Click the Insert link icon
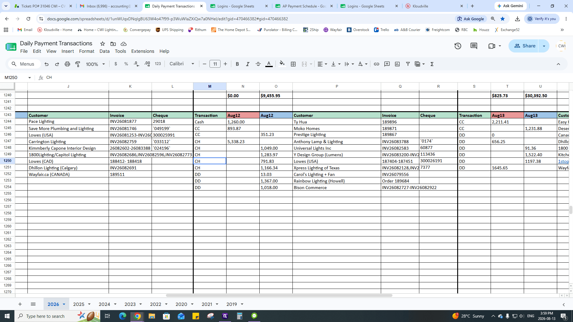Image resolution: width=573 pixels, height=322 pixels. tap(377, 64)
